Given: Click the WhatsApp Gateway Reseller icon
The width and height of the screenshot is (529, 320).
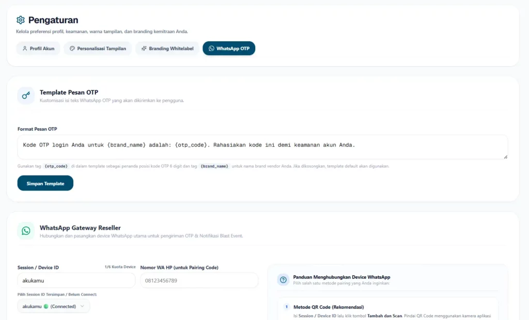Looking at the screenshot, I should click(26, 231).
